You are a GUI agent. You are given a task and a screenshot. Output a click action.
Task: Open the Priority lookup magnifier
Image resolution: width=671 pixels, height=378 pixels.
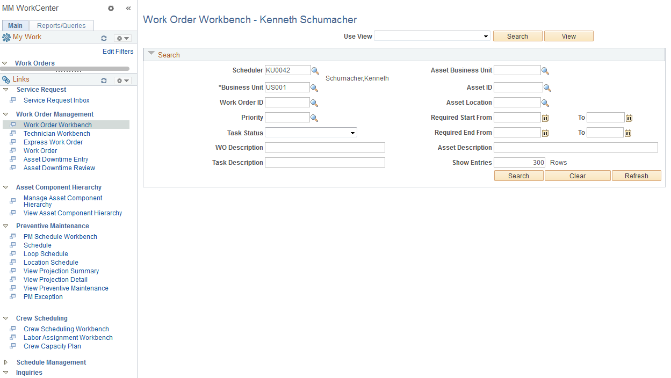(314, 118)
